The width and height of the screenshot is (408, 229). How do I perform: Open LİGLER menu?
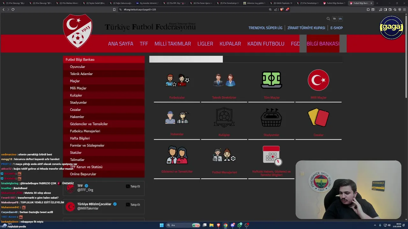pyautogui.click(x=205, y=44)
